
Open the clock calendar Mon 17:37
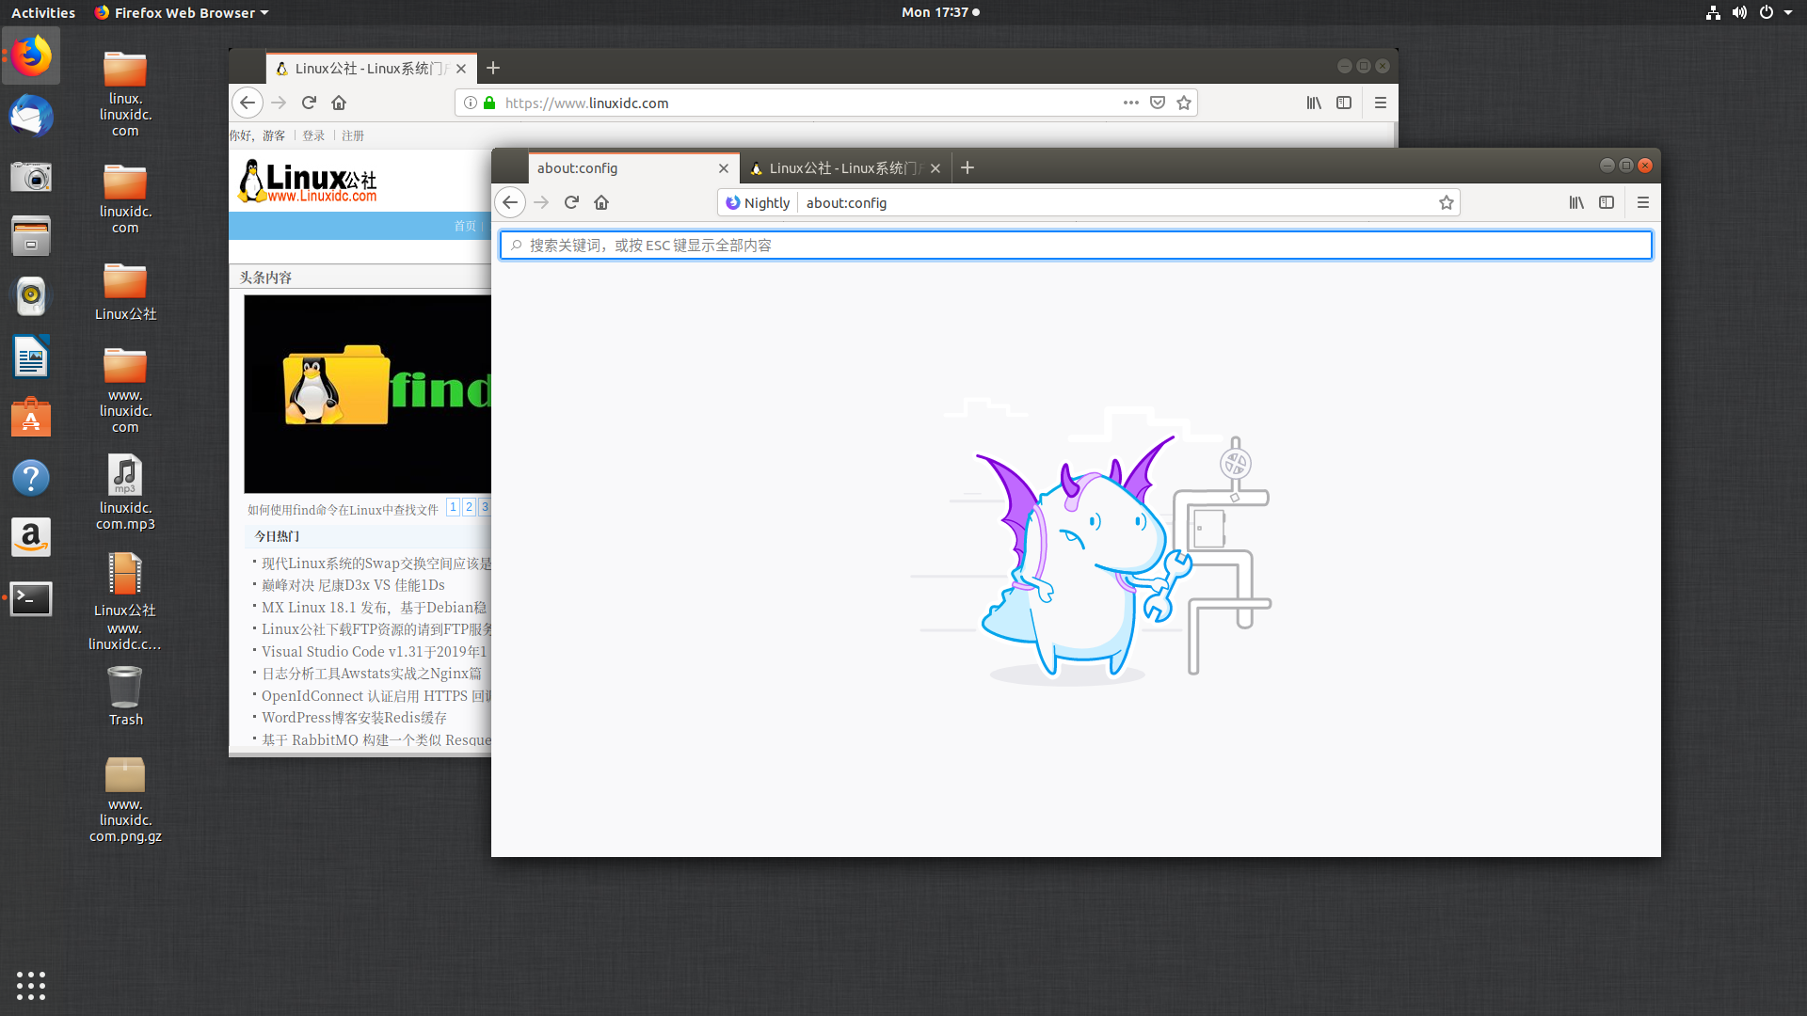click(940, 12)
